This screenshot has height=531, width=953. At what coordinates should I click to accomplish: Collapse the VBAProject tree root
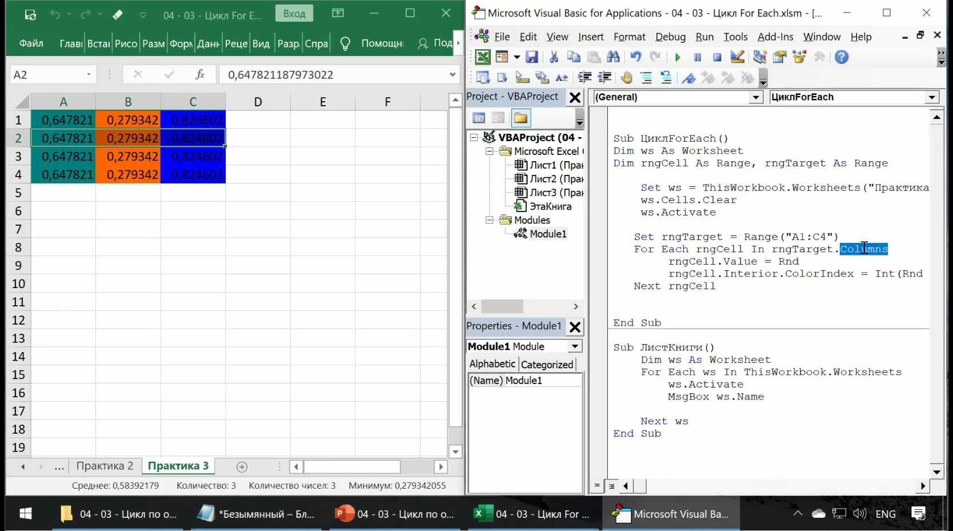point(474,137)
